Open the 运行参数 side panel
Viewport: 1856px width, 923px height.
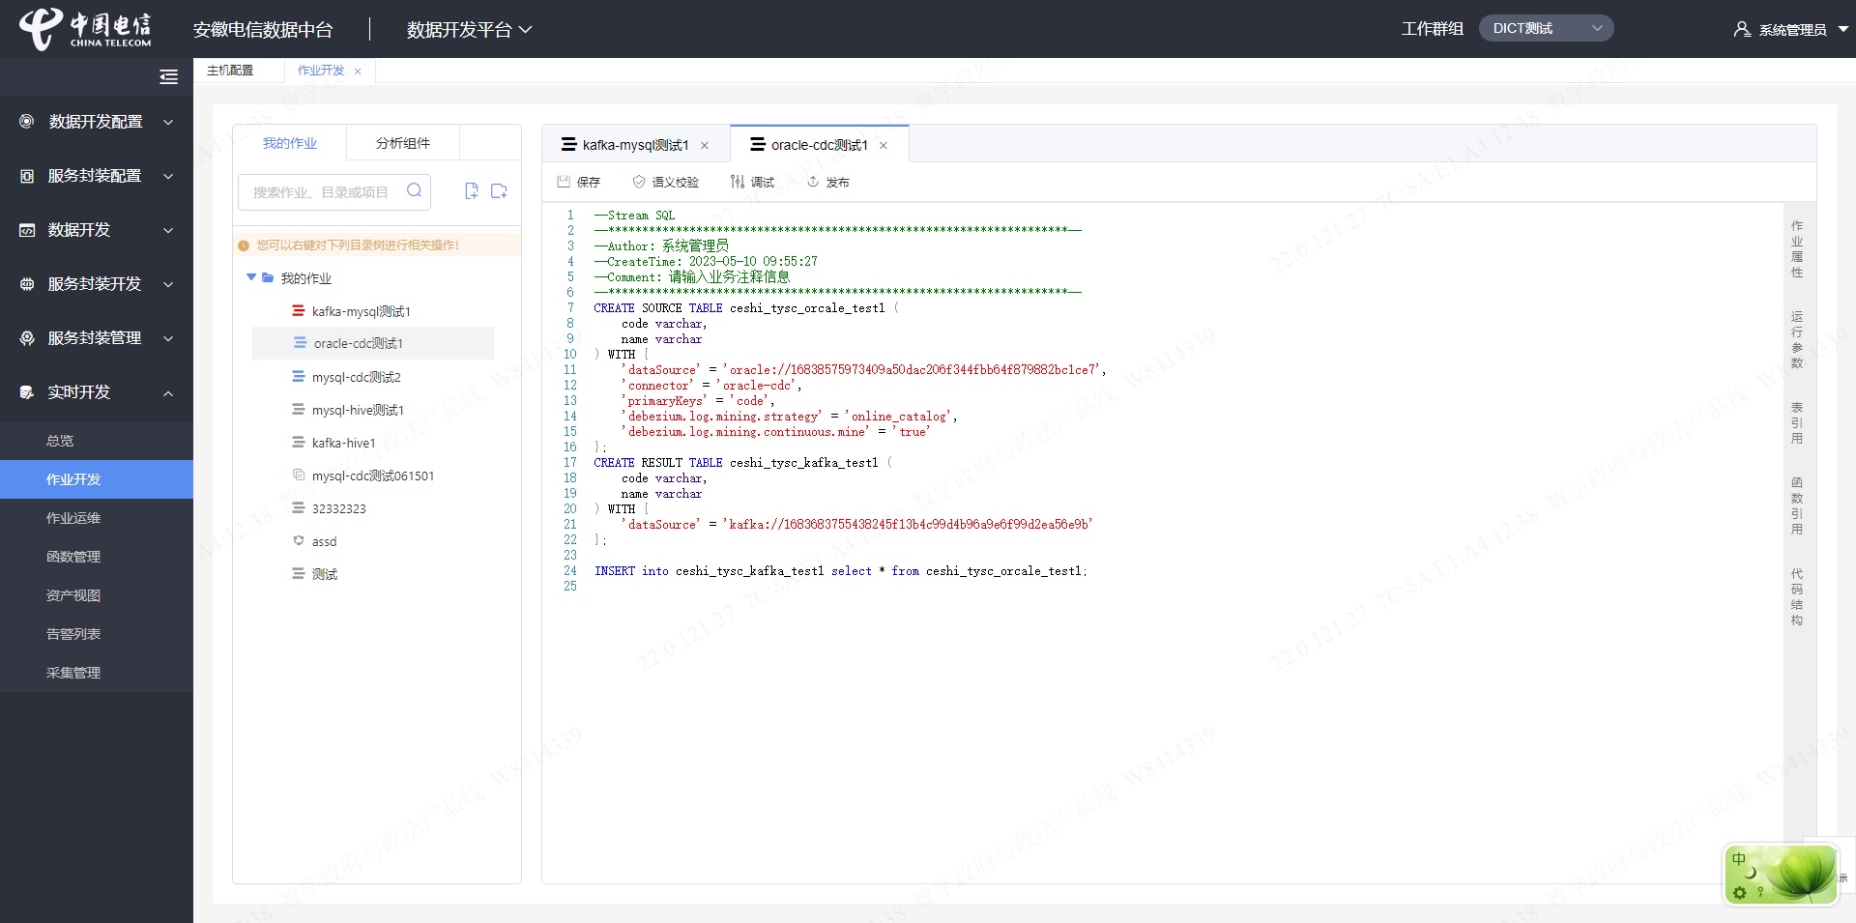(1797, 340)
